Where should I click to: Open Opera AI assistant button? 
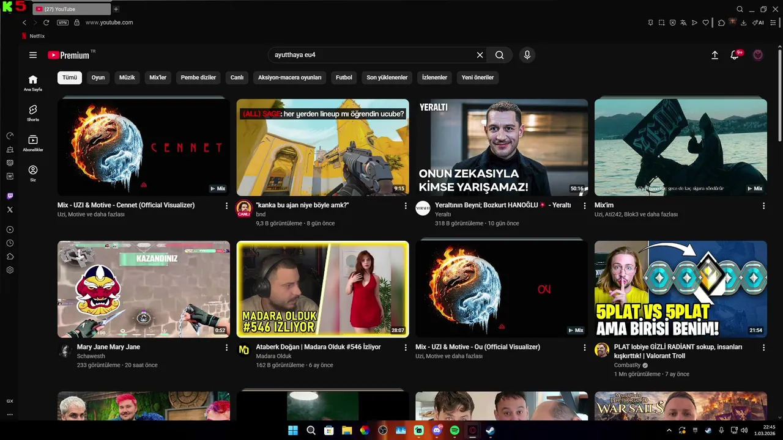758,23
